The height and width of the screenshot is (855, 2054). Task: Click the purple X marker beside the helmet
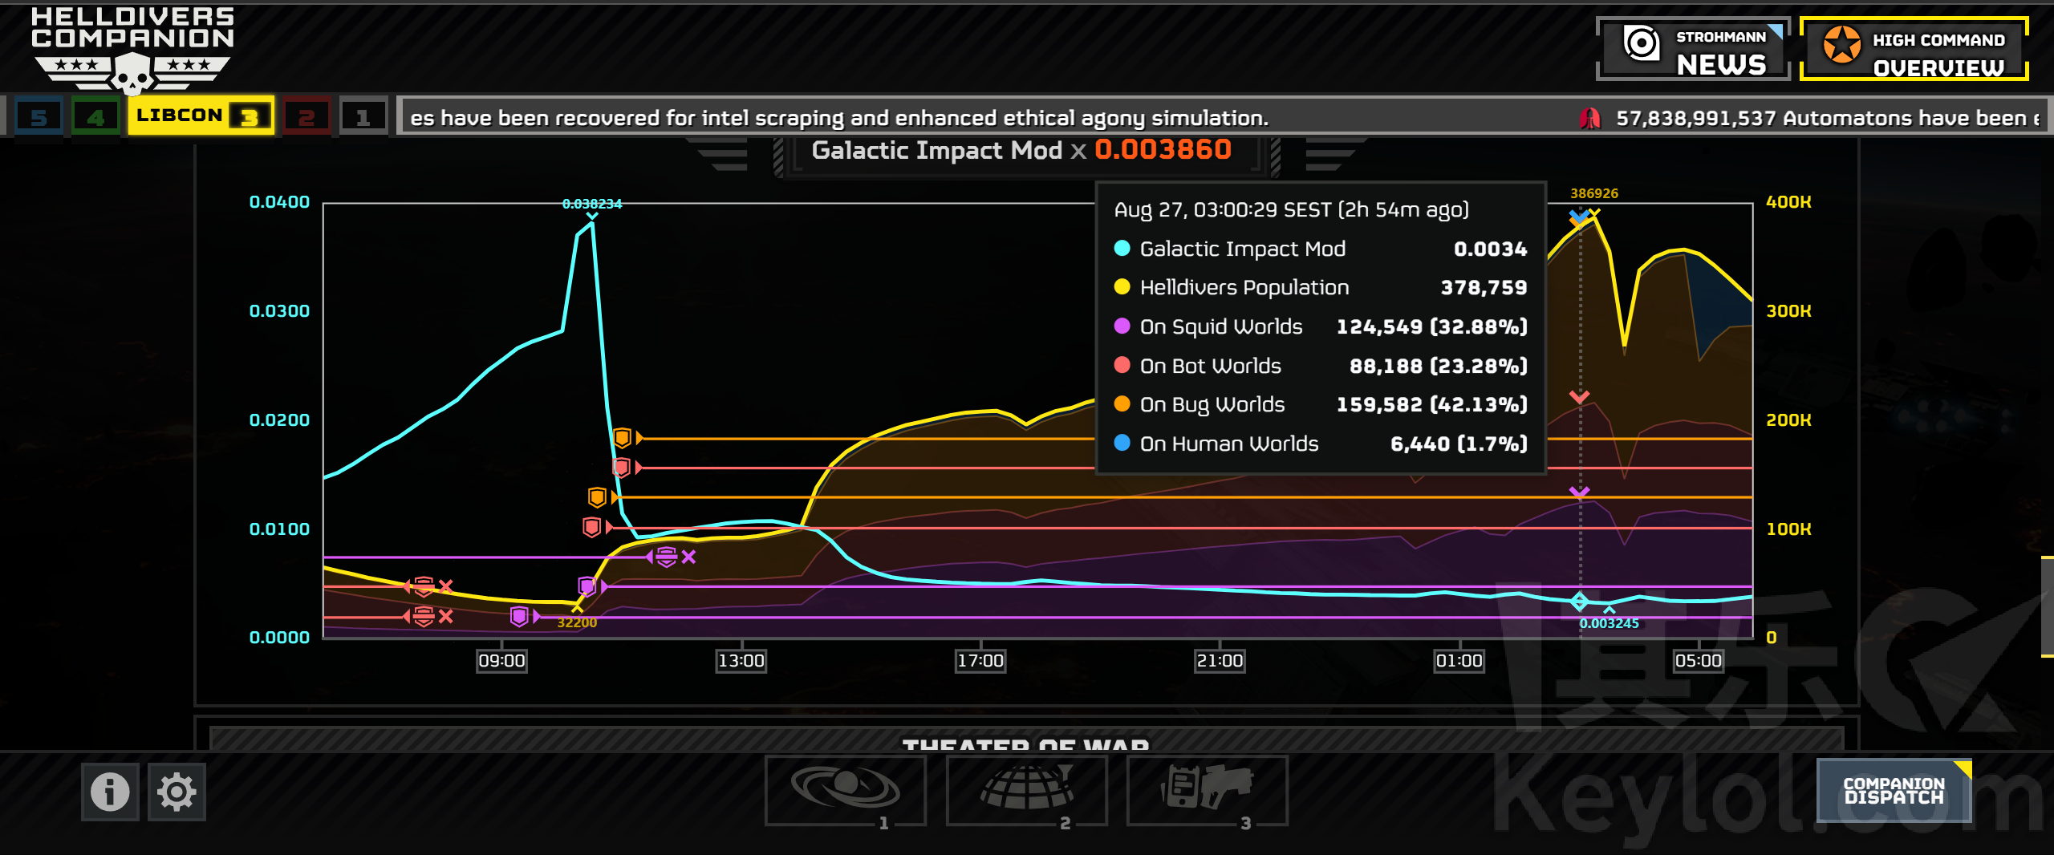688,557
